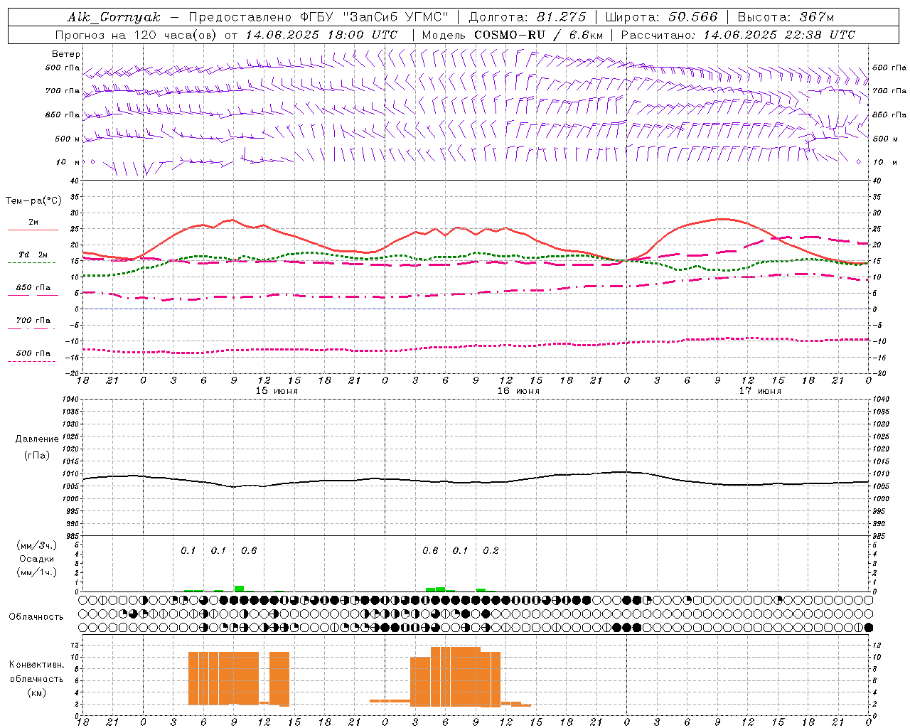910x728 pixels.
Task: Select the forecast start 14.06.2025 18:00 UTC
Action: click(x=321, y=35)
